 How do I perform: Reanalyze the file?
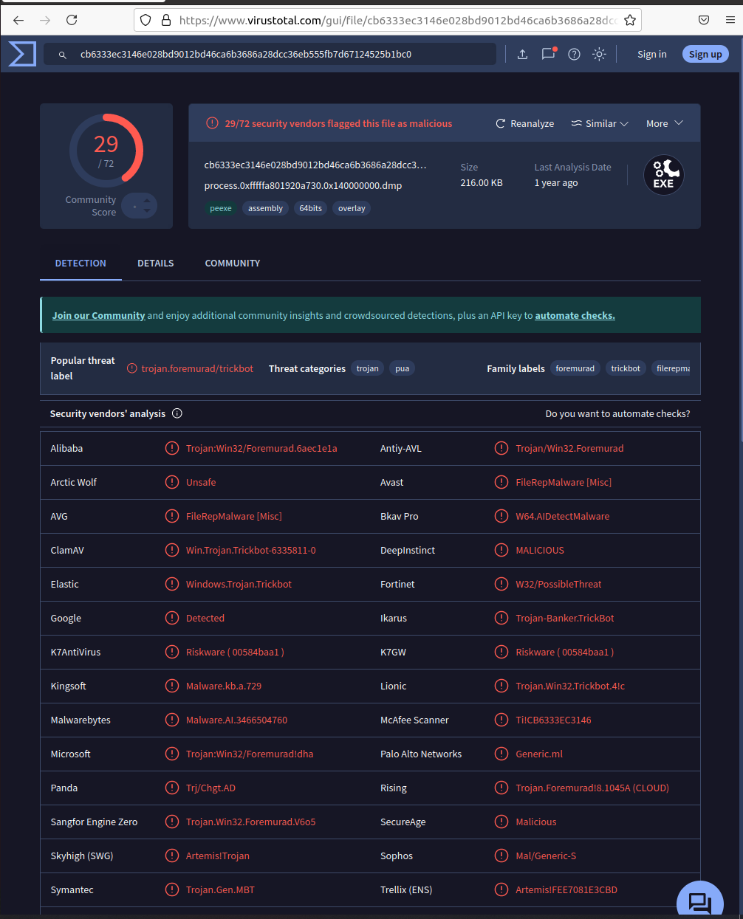(x=524, y=123)
